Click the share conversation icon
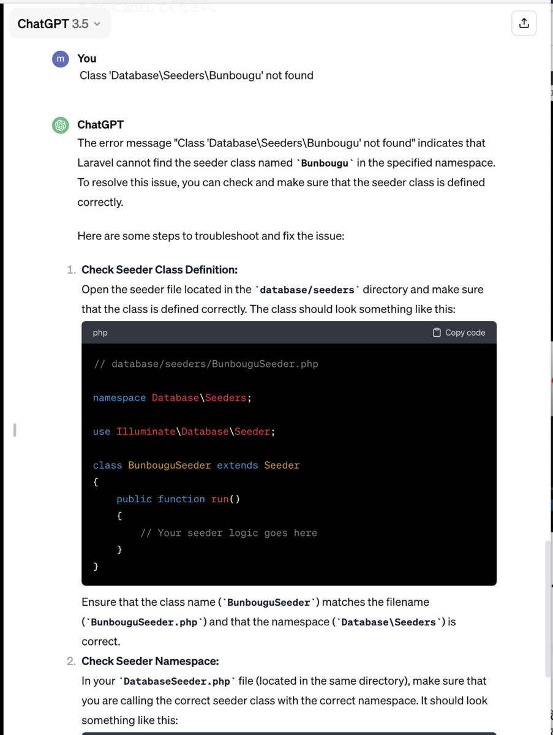553x735 pixels. tap(524, 23)
